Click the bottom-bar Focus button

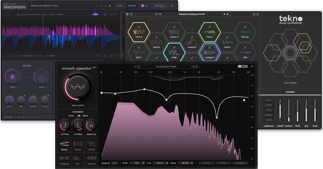coord(206,163)
